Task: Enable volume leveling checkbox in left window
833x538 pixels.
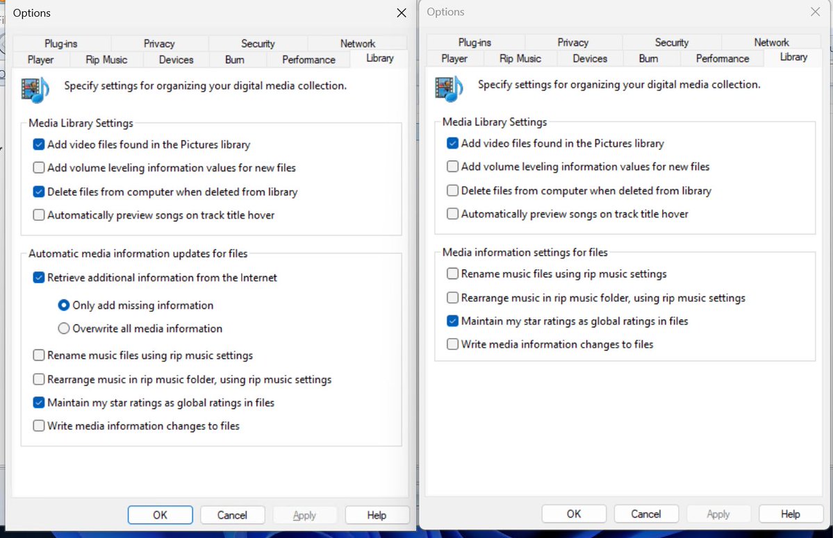Action: click(x=39, y=168)
